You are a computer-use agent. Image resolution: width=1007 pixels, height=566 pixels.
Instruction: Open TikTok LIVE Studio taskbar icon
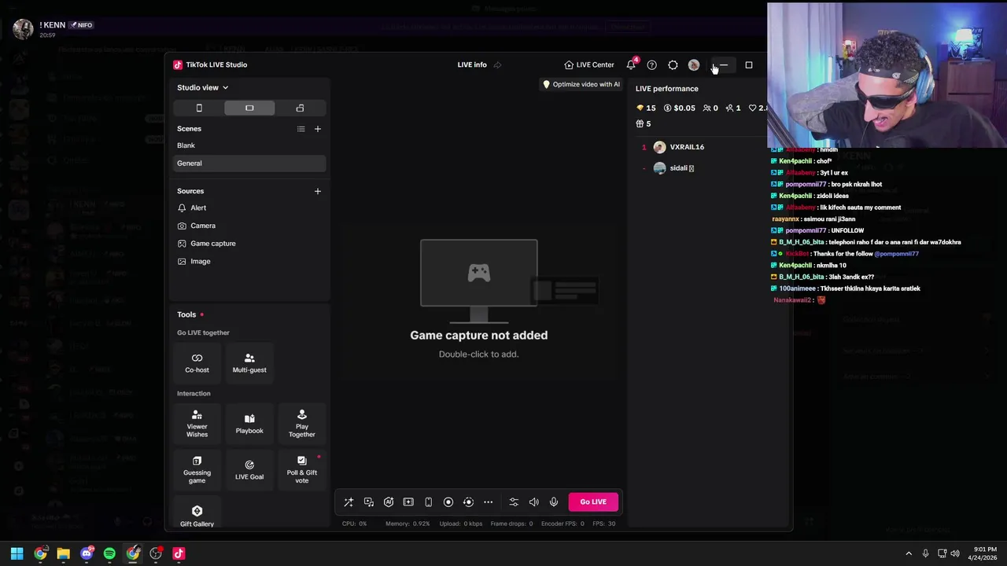coord(179,553)
